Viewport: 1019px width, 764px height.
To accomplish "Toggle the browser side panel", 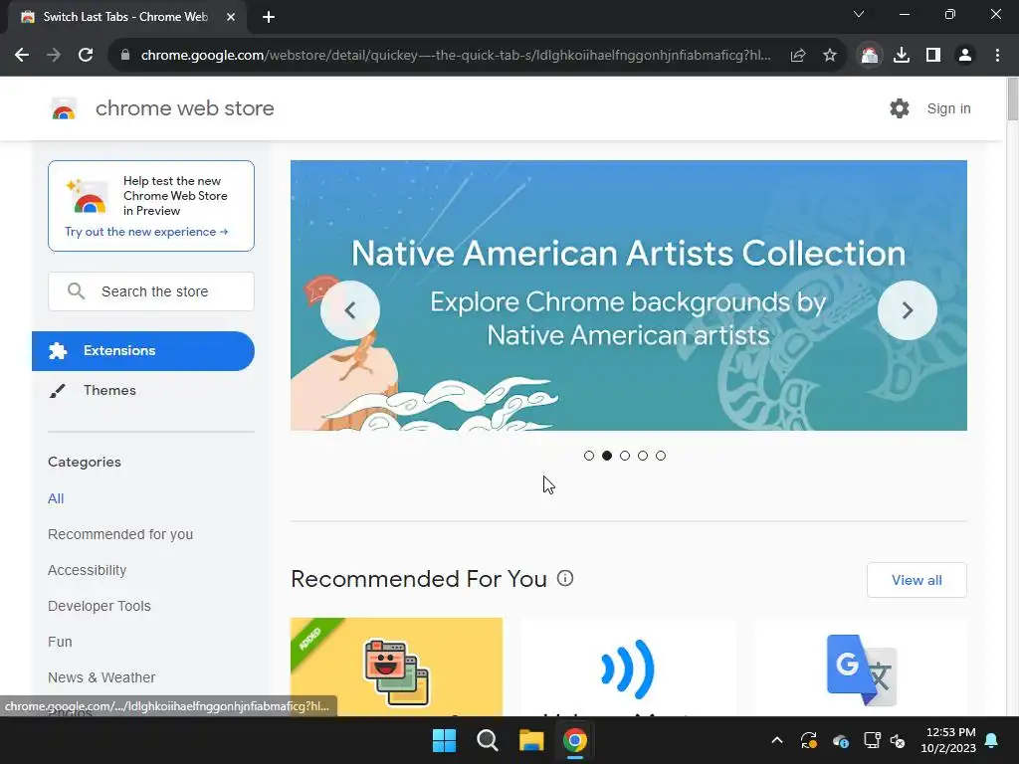I will (x=933, y=56).
